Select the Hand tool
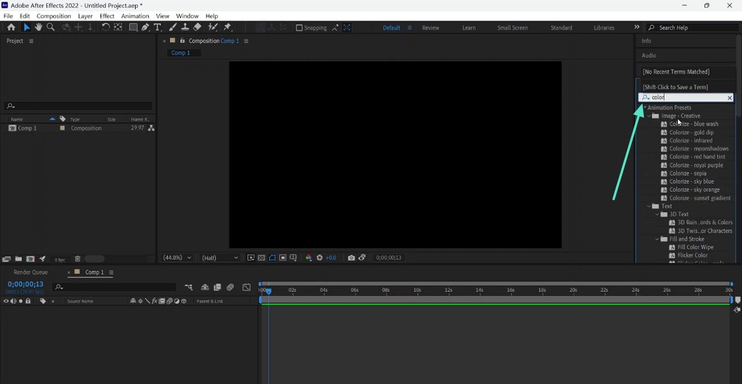The image size is (742, 384). pyautogui.click(x=38, y=27)
